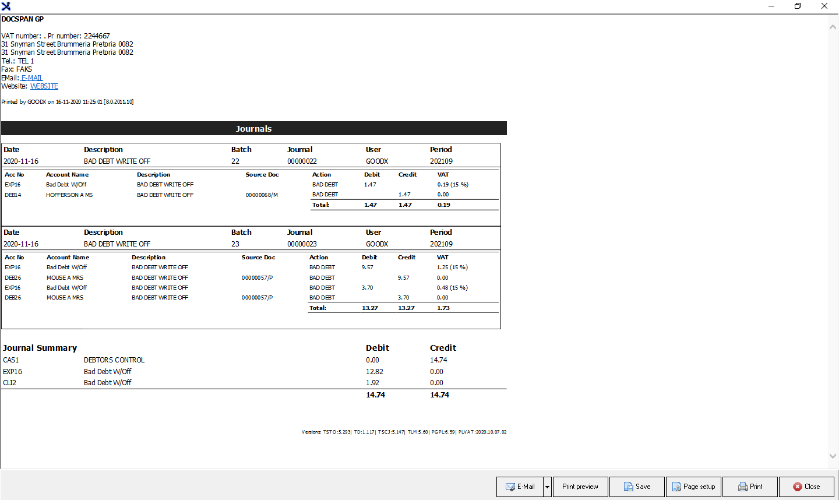Click the scrollbar down arrow

click(833, 456)
